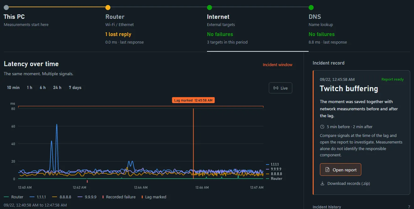The width and height of the screenshot is (414, 209).
Task: Toggle 9.9.9.9 series in chart legend
Action: pos(87,197)
